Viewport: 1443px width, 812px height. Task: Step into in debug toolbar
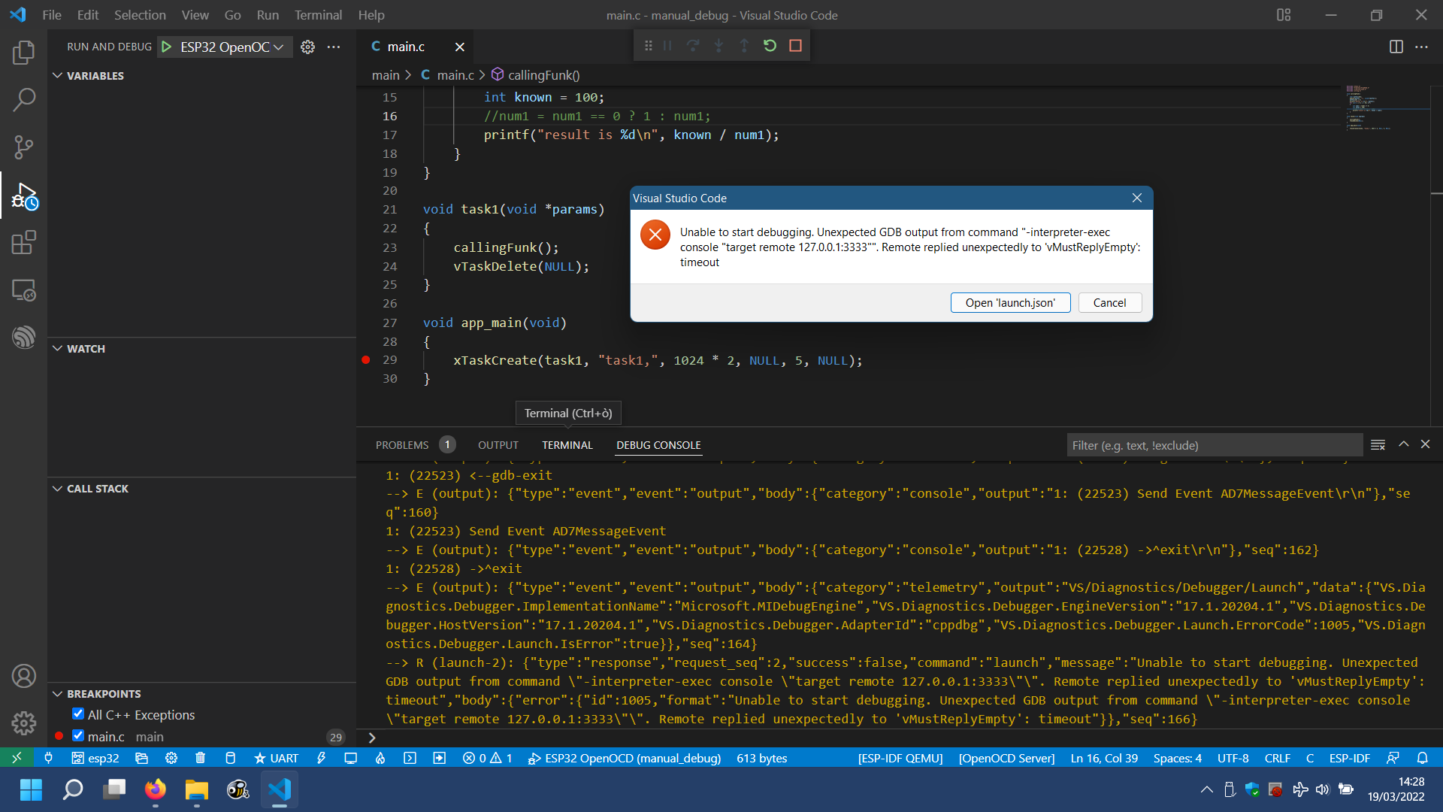(x=718, y=46)
